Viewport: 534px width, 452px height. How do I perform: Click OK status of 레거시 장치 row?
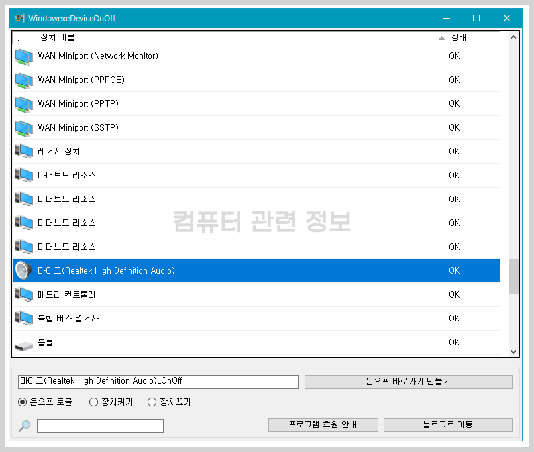coord(454,152)
